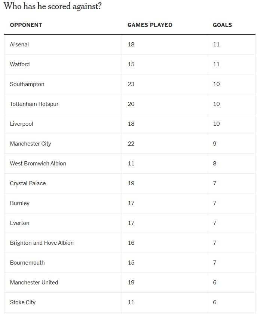The image size is (260, 314).
Task: Click the OPPONENT column header
Action: (x=26, y=25)
